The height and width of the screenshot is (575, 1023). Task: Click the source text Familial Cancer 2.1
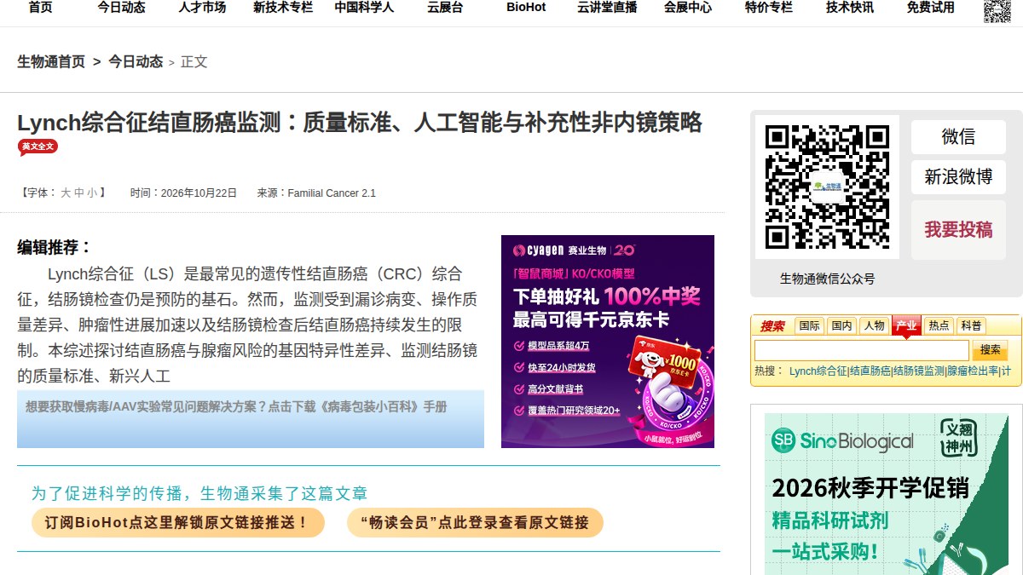pyautogui.click(x=332, y=193)
